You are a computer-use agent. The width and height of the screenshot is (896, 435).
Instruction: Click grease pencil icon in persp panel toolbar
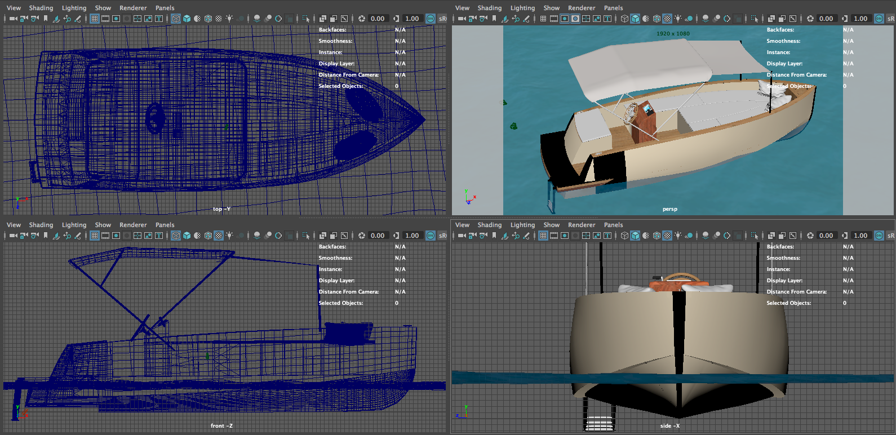(x=526, y=19)
